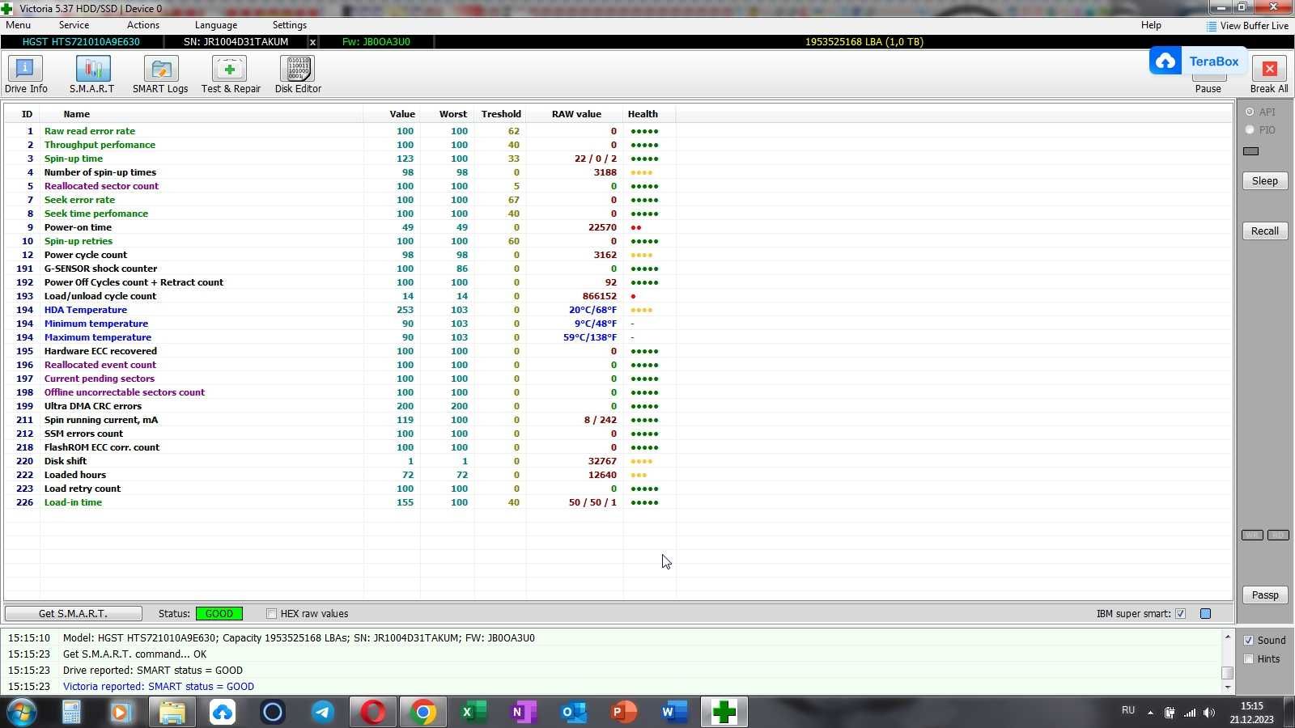Click the RAW value column header
The height and width of the screenshot is (728, 1295).
[576, 114]
